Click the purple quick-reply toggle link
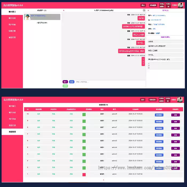 click(x=165, y=37)
